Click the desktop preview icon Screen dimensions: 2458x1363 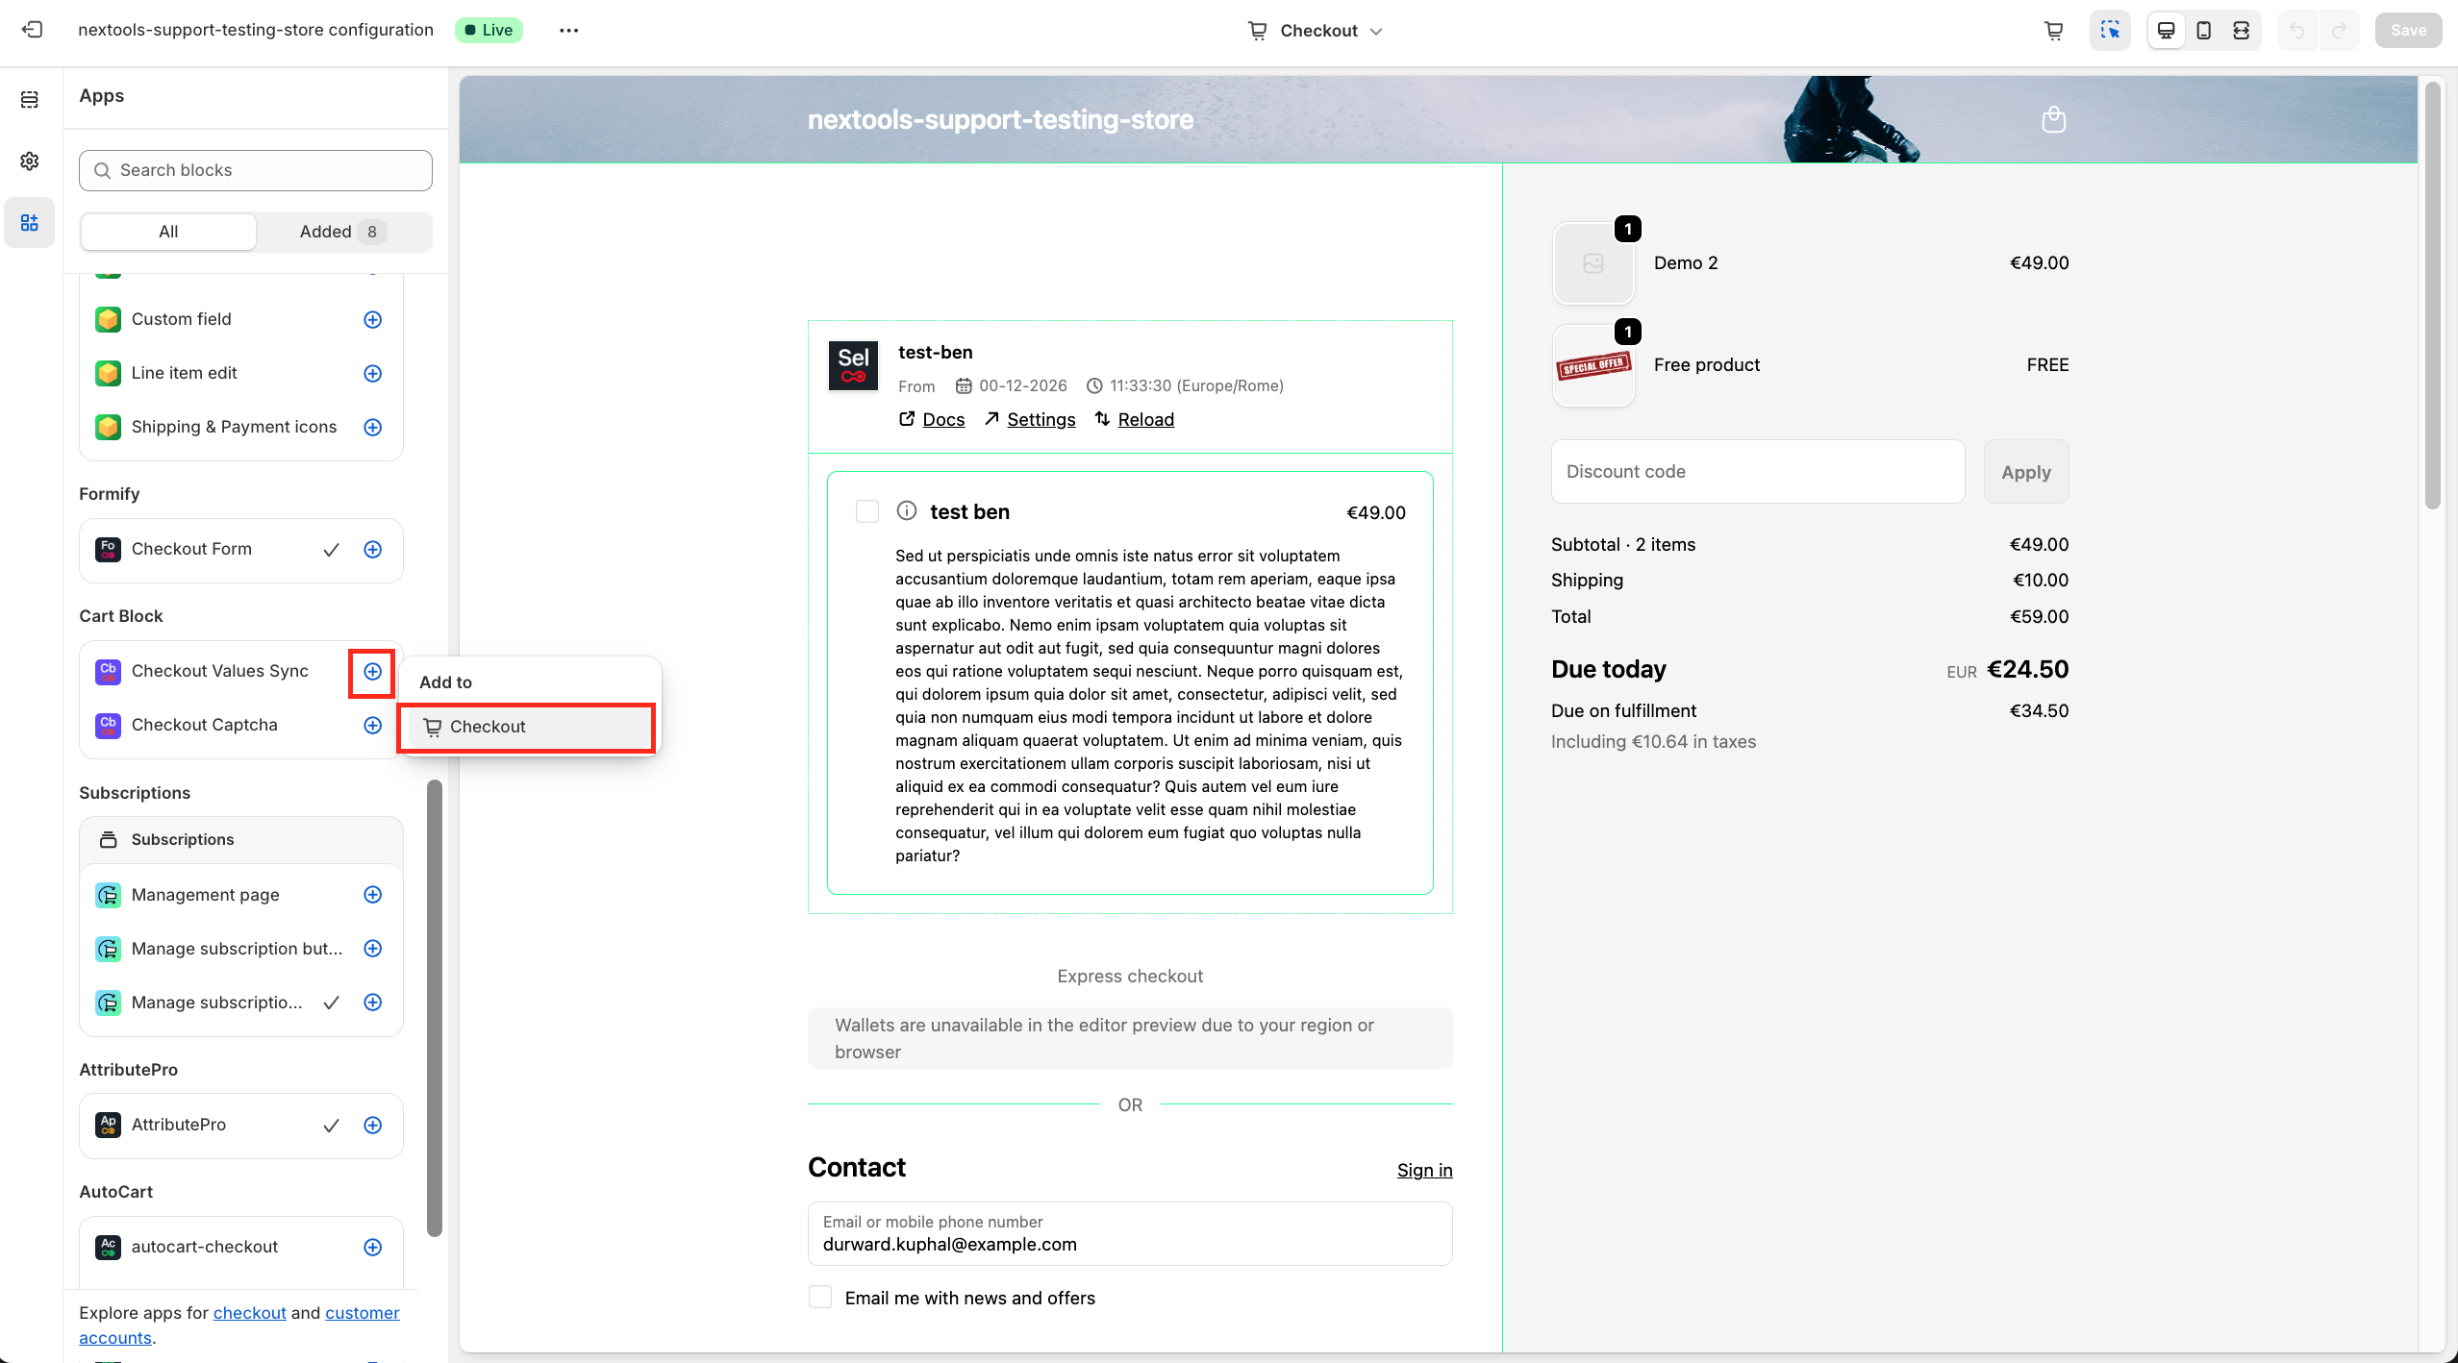2166,30
